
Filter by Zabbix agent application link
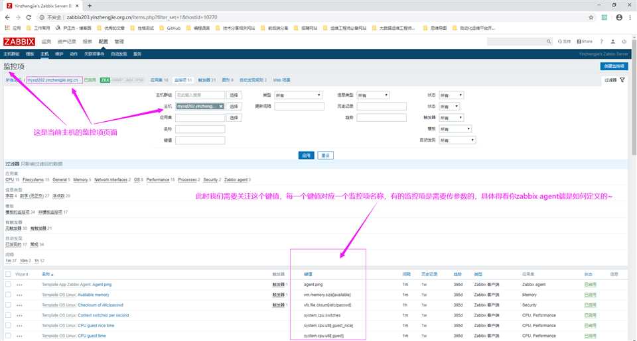tap(236, 179)
